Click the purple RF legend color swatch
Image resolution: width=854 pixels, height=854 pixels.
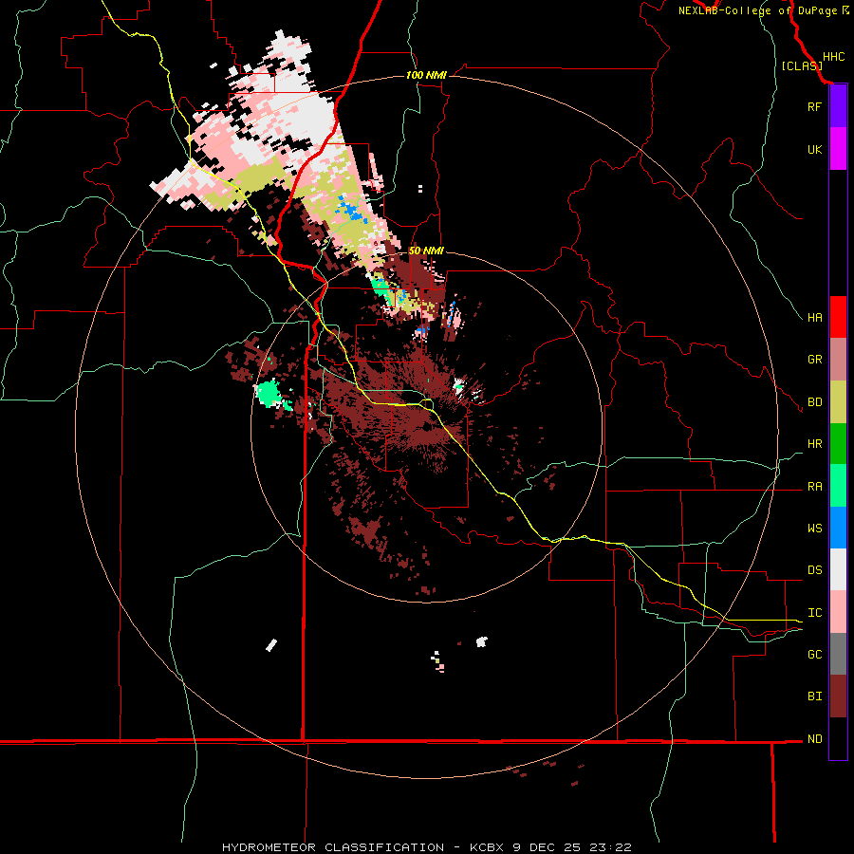click(x=838, y=106)
